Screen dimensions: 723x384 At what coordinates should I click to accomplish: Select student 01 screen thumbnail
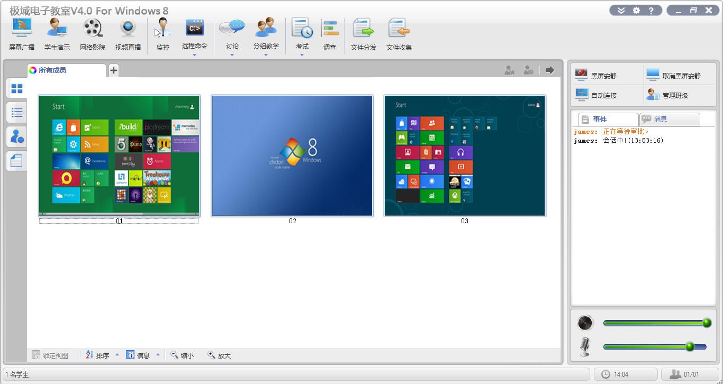coord(120,156)
